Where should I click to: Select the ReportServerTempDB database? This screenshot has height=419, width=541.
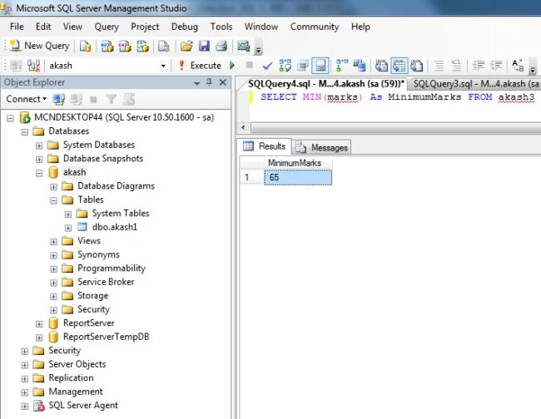click(x=107, y=337)
